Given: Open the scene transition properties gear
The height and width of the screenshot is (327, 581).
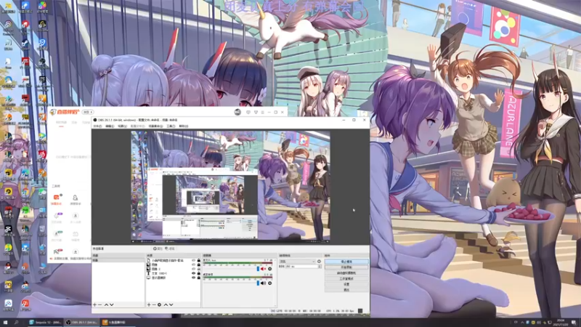Looking at the screenshot, I should [319, 262].
